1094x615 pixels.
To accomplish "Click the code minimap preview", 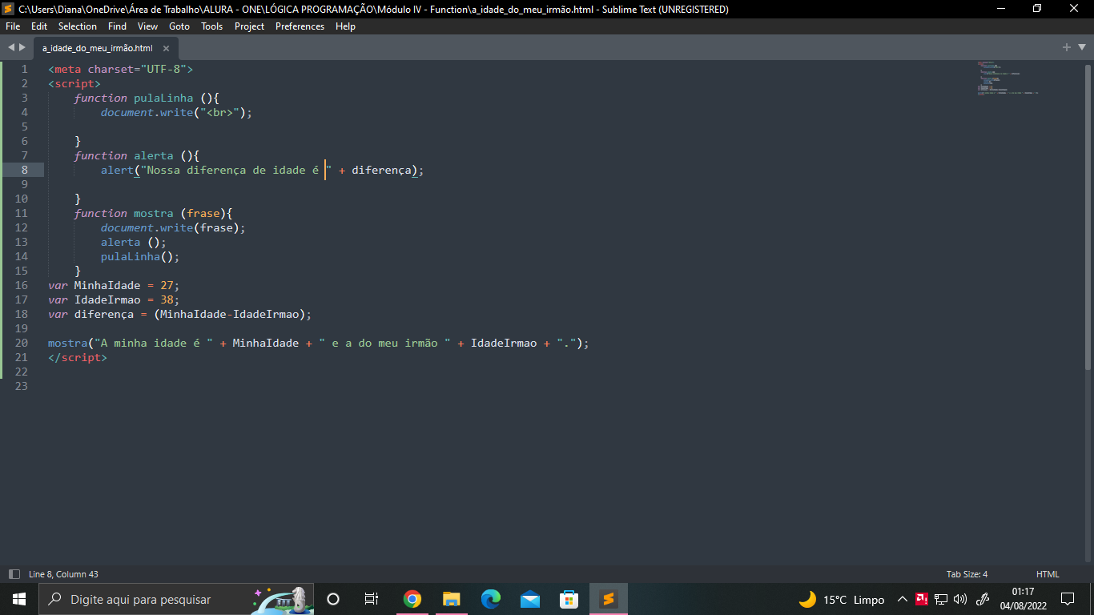I will click(x=1008, y=78).
